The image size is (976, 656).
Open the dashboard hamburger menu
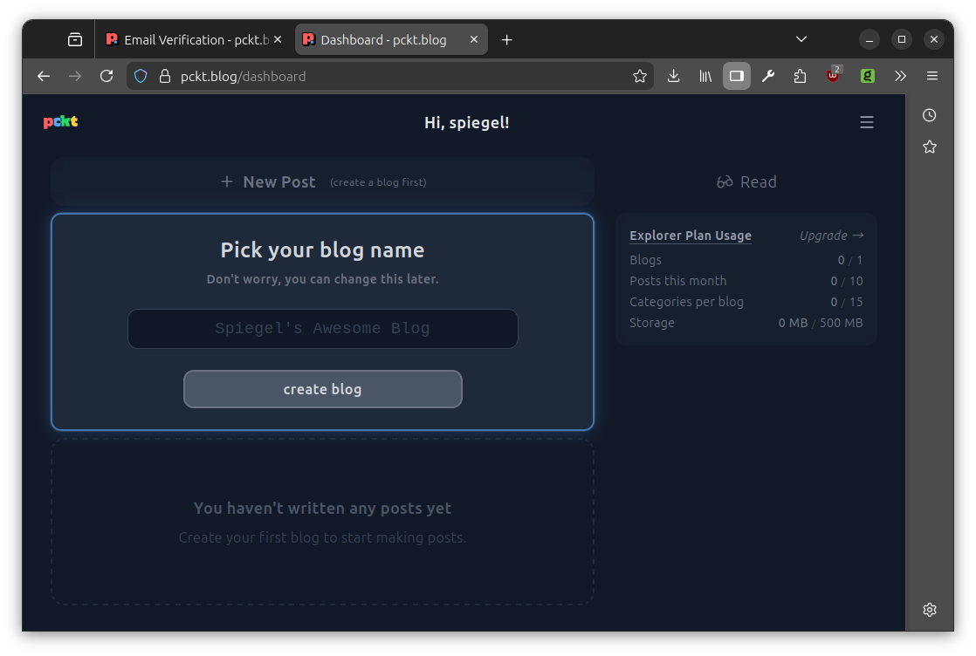[x=866, y=122]
